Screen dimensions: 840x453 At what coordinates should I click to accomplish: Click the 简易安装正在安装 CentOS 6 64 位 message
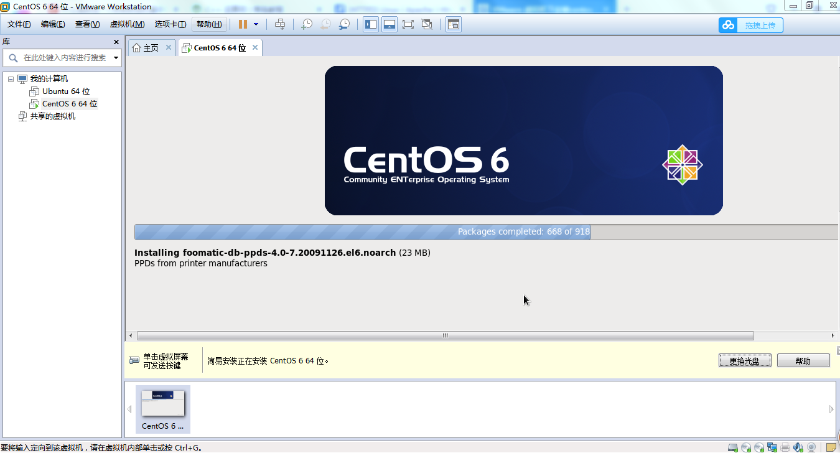pos(268,361)
